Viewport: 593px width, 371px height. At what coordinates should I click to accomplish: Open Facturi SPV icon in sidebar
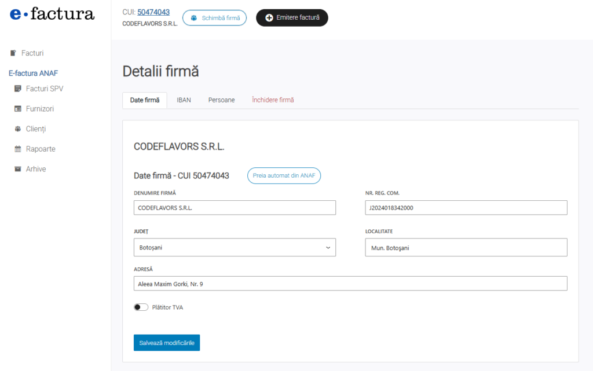tap(18, 89)
